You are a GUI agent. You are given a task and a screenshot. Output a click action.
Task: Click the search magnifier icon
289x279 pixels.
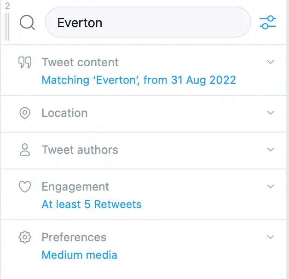[x=27, y=22]
